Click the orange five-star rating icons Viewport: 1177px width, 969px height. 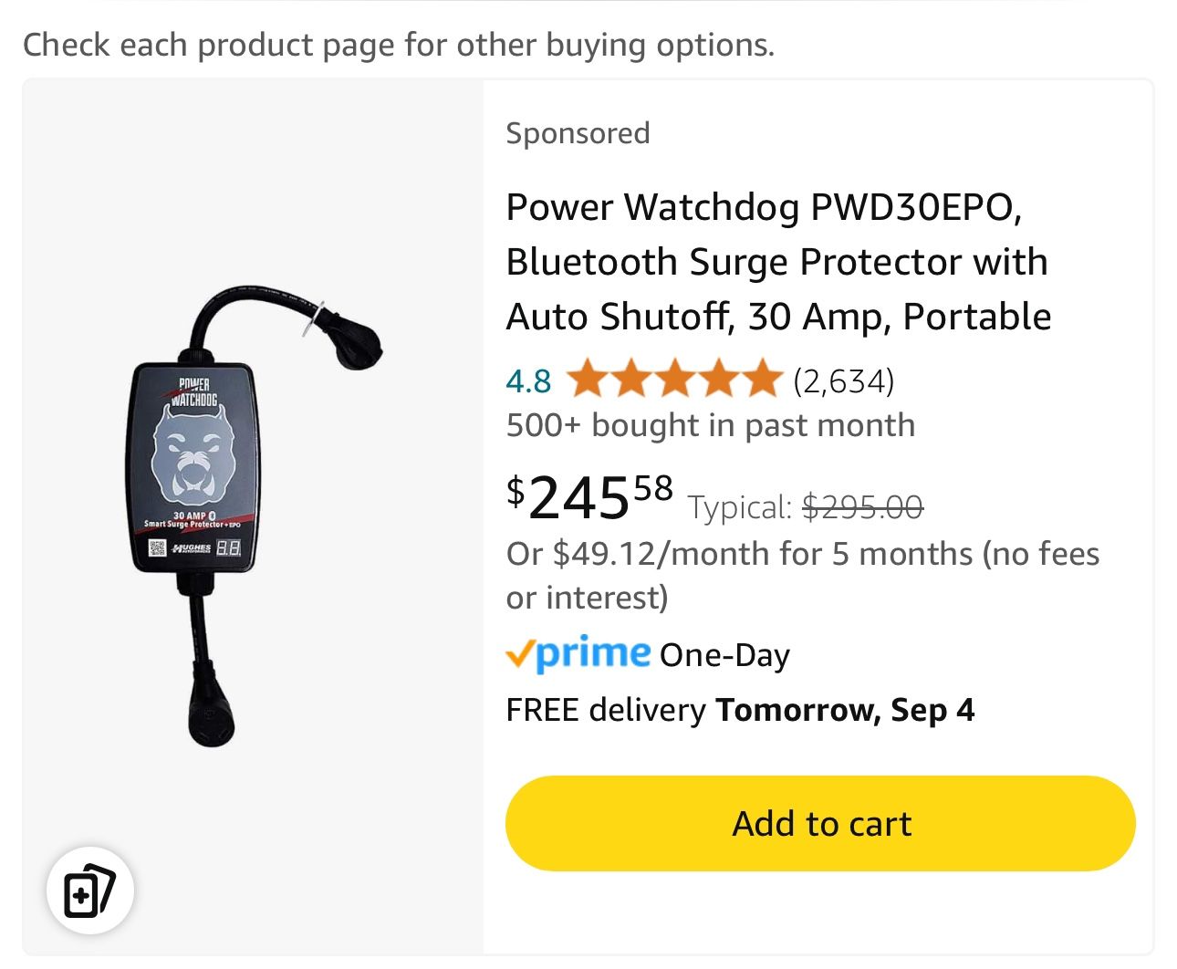(674, 380)
